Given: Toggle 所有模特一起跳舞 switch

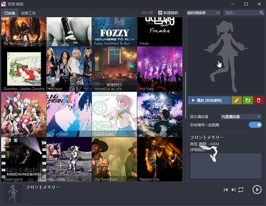Looking at the screenshot, I should coord(255,125).
